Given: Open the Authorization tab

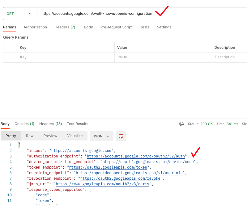Looking at the screenshot, I should pos(35,27).
